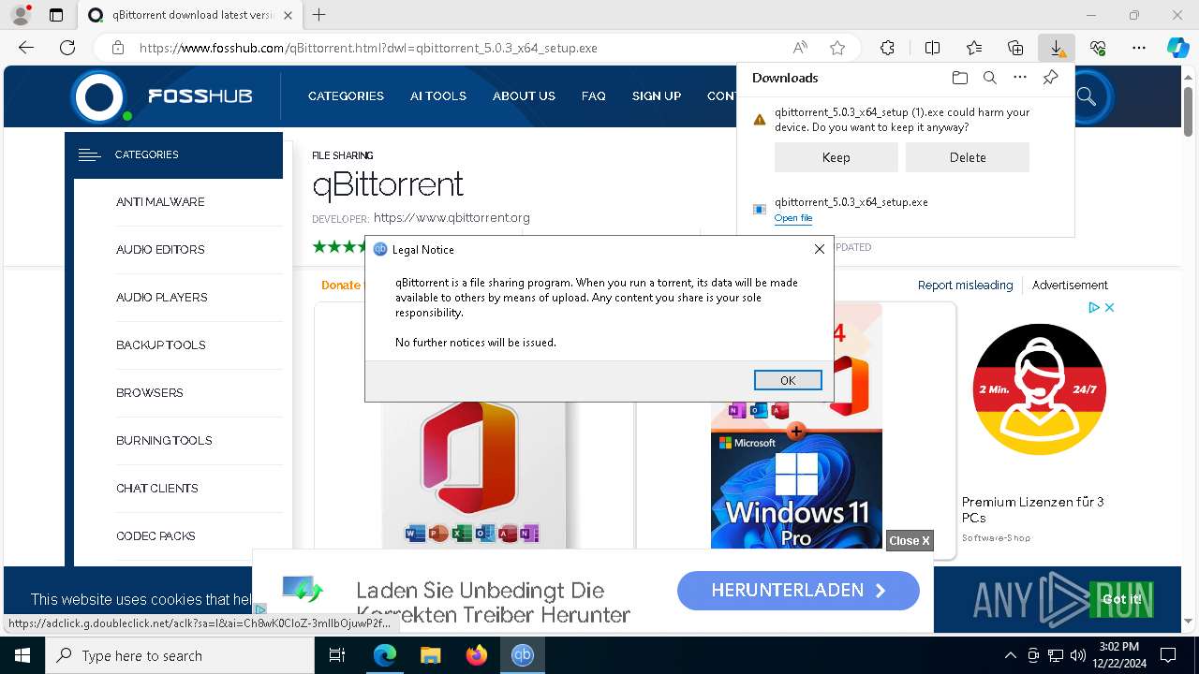This screenshot has width=1199, height=674.
Task: Delete the flagged qbittorrent download
Action: pos(967,157)
